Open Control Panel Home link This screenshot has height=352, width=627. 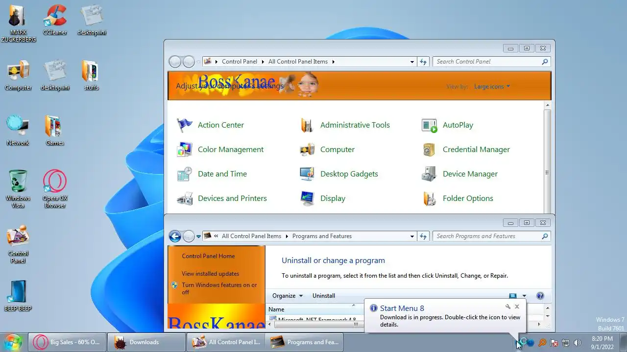point(208,256)
